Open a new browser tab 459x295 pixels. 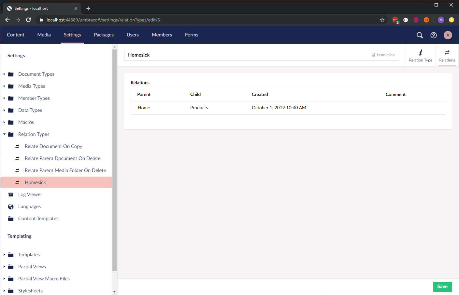[88, 8]
